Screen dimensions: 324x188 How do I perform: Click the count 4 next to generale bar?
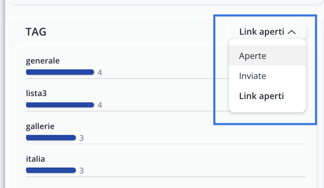pyautogui.click(x=100, y=73)
